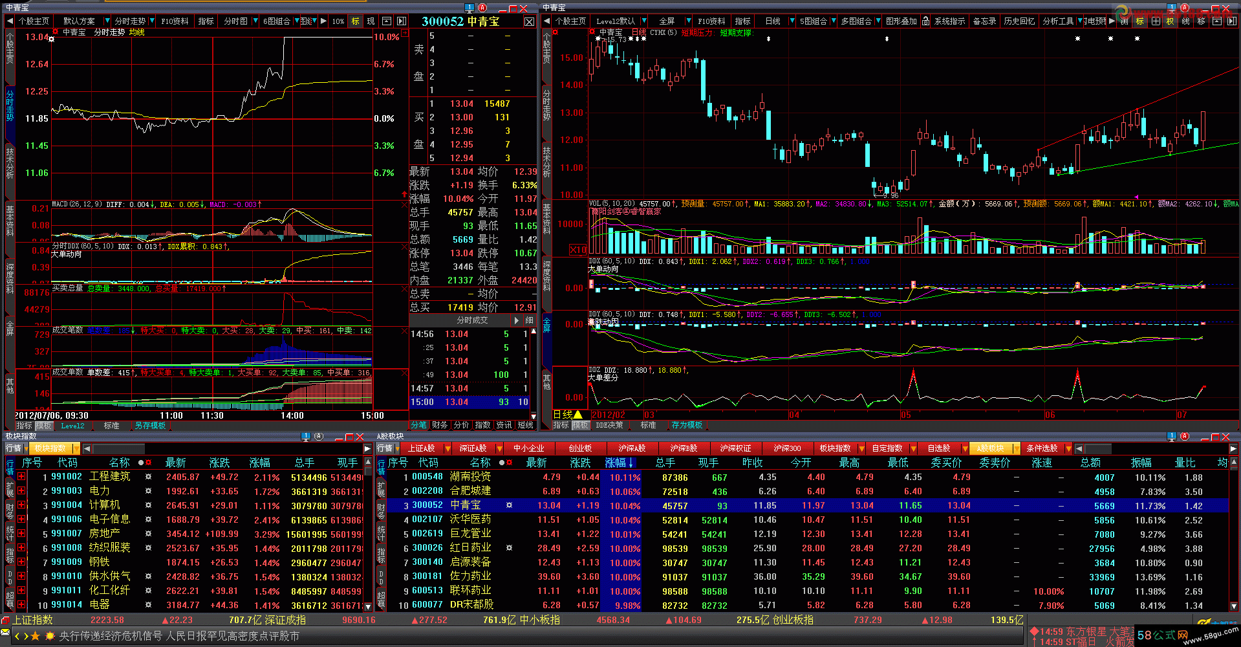Click the A circle icon in the 板块指数 title bar

tap(319, 437)
